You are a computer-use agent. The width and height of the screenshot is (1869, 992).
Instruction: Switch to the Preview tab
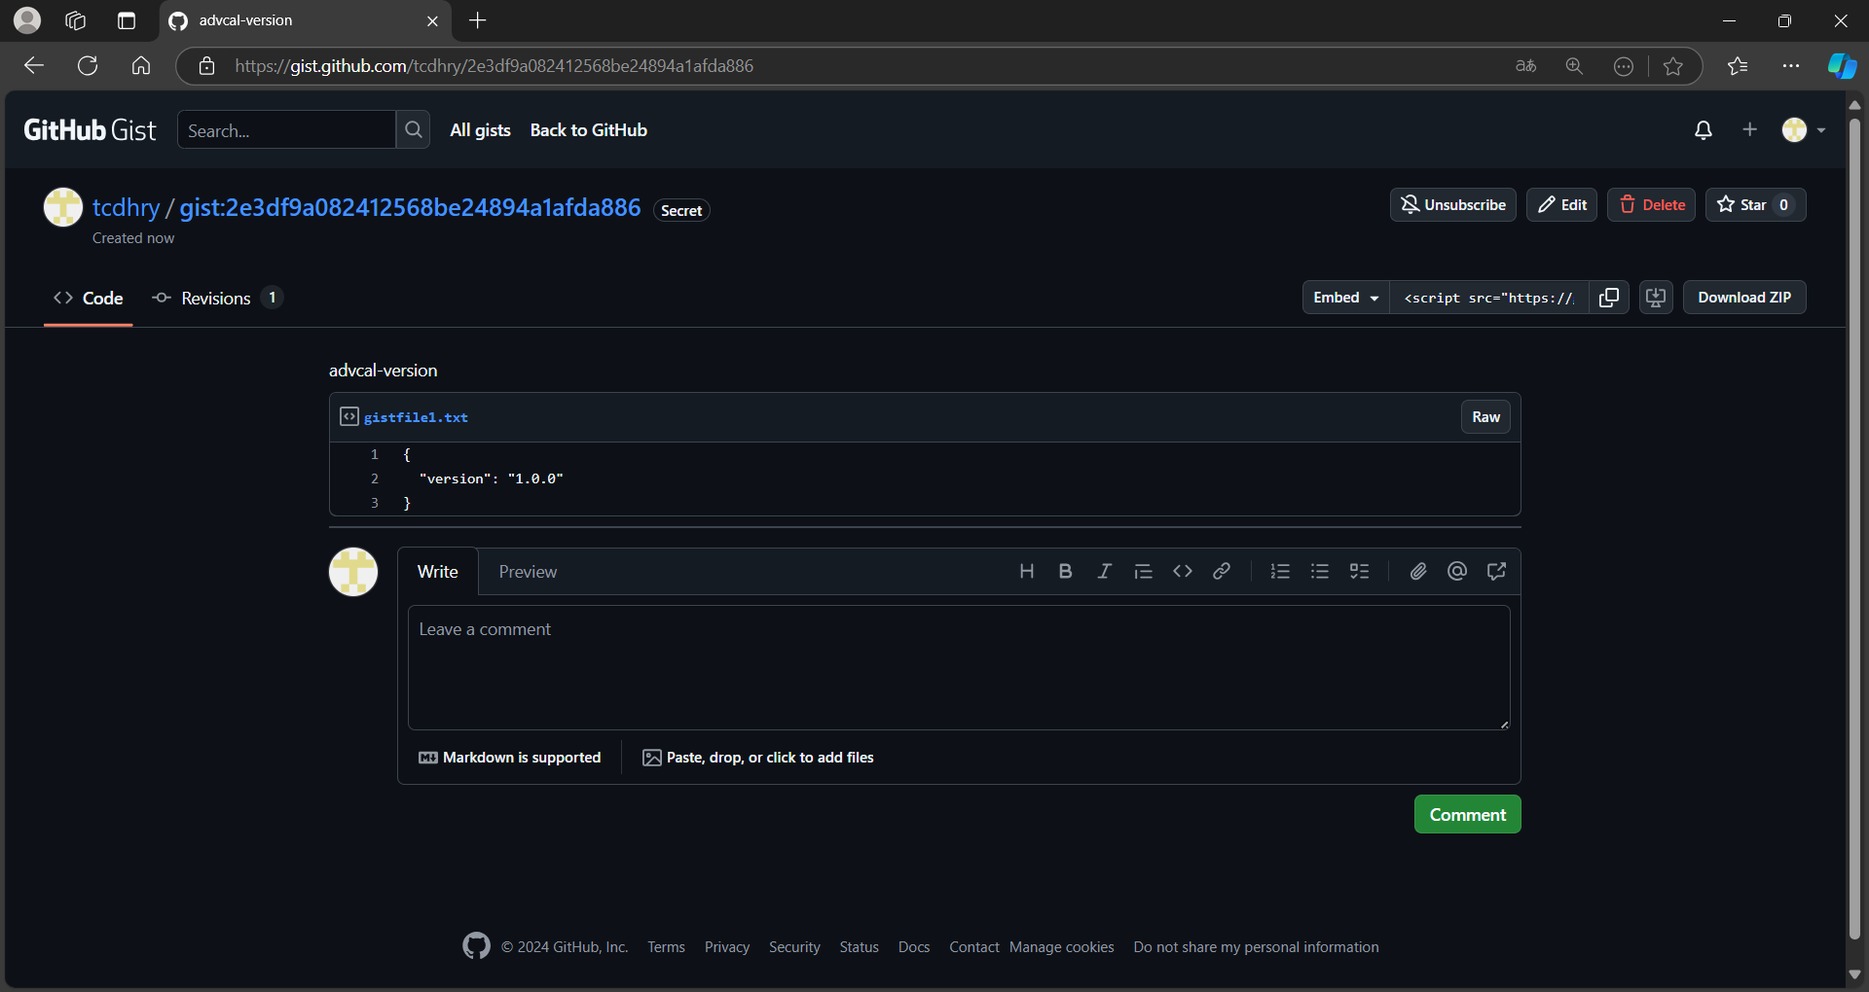(x=528, y=572)
